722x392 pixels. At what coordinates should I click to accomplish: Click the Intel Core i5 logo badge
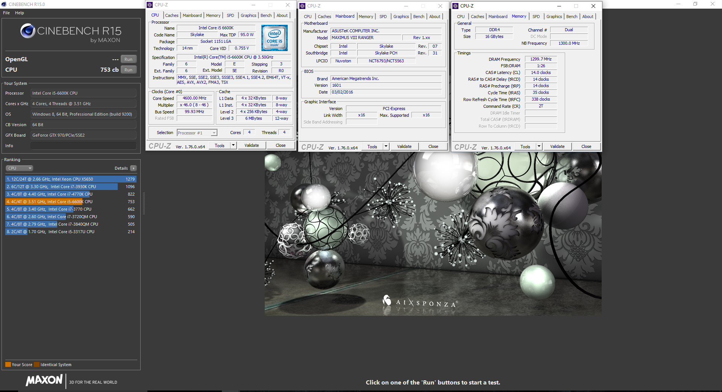(275, 38)
